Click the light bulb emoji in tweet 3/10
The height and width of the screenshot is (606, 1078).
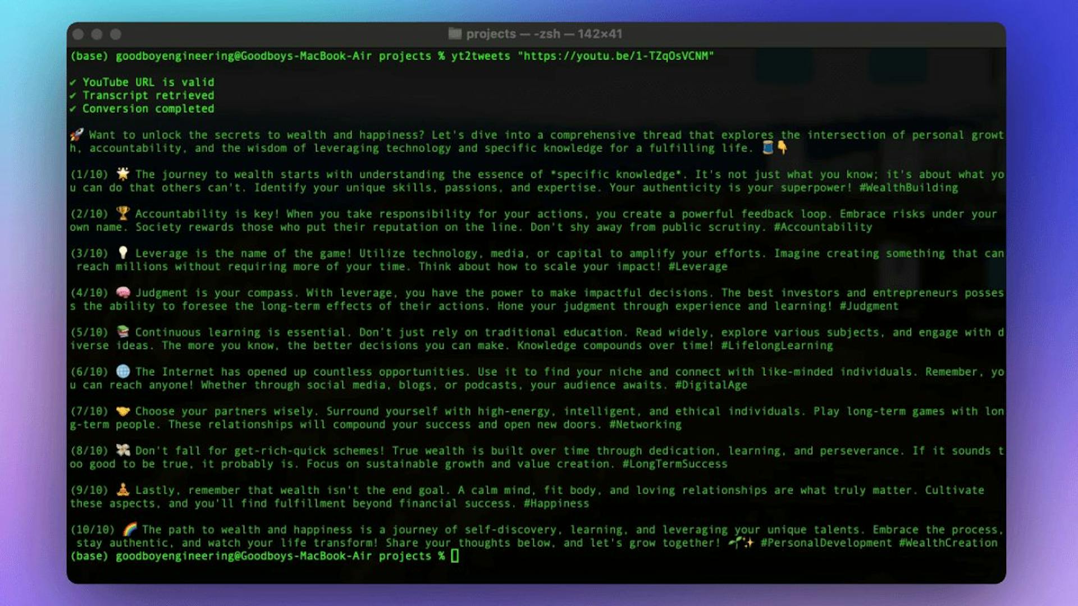tap(122, 253)
